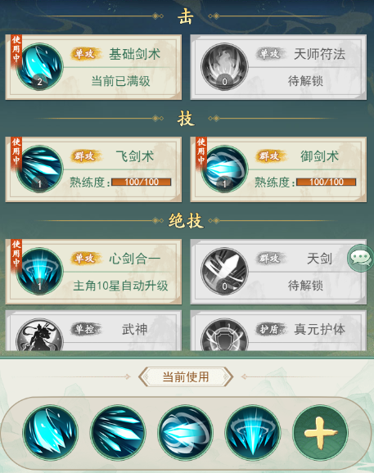The width and height of the screenshot is (374, 473).
Task: Click the 飞剑术 proficiency bar 100/100
Action: [141, 182]
